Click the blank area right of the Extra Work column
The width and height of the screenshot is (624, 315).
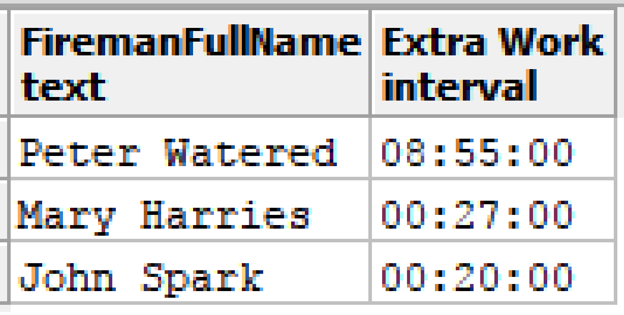[620, 157]
